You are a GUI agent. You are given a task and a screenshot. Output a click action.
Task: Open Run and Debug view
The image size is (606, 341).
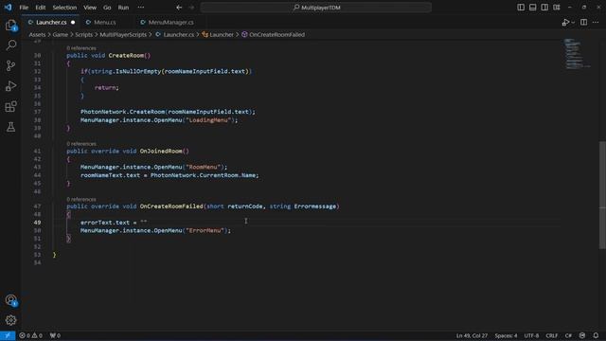[10, 86]
